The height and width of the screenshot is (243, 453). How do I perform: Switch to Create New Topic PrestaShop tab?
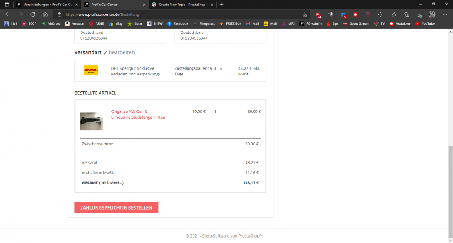point(183,5)
